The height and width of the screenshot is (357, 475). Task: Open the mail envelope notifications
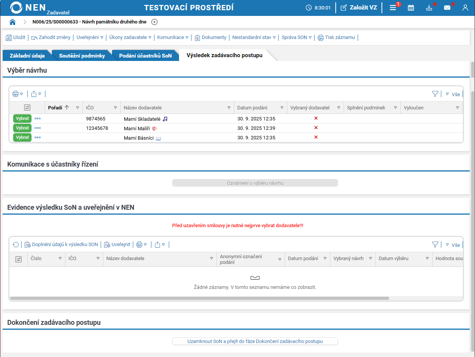pyautogui.click(x=447, y=8)
